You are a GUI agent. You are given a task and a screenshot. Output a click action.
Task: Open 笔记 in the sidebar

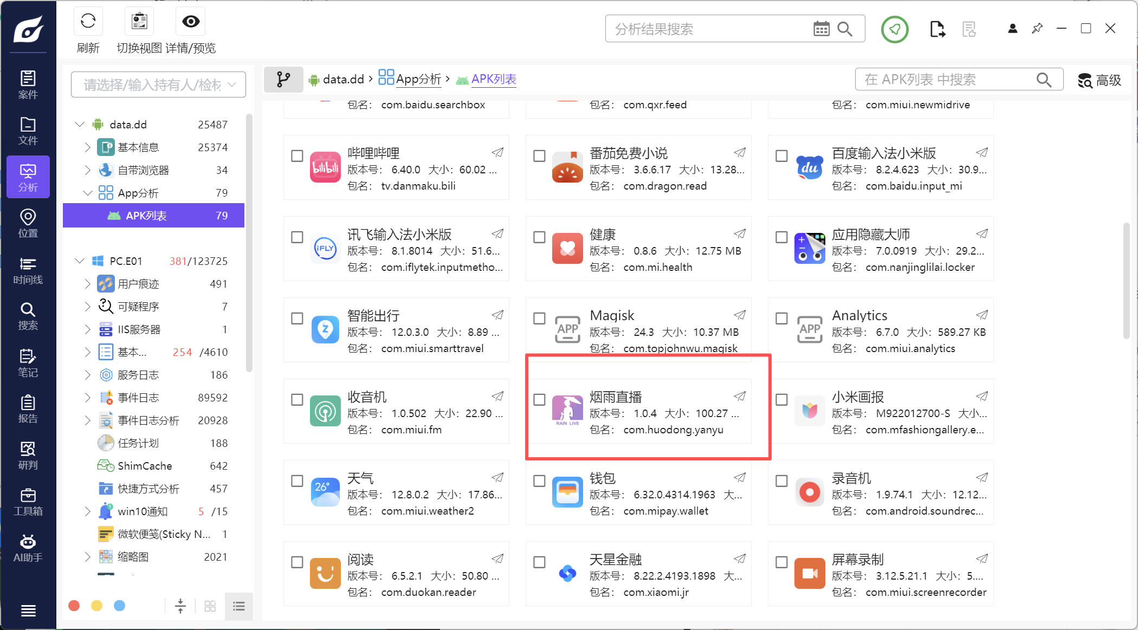[28, 363]
